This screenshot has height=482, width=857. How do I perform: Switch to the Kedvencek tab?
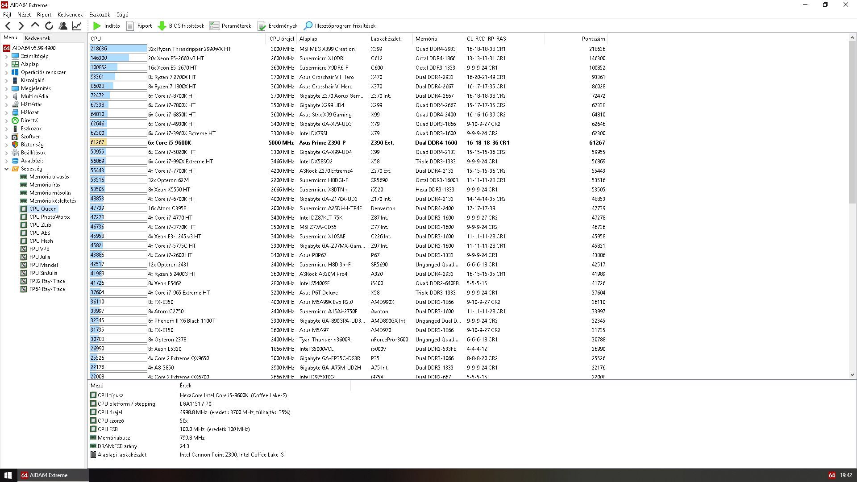[x=37, y=38]
